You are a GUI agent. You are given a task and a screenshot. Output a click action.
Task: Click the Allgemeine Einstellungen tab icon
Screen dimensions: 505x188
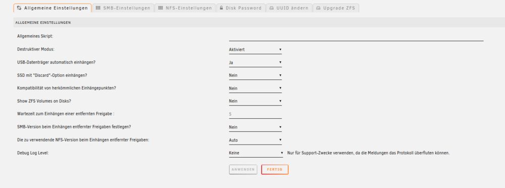[x=19, y=8]
